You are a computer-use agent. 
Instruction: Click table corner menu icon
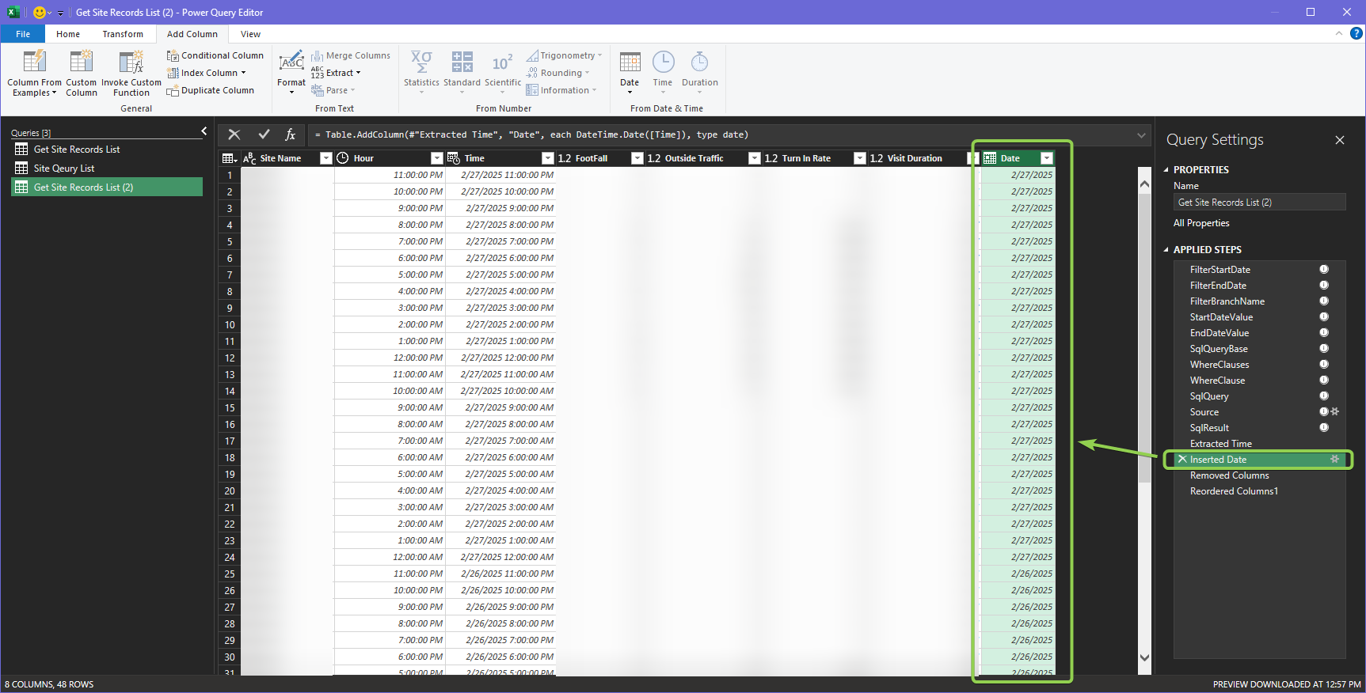point(230,158)
